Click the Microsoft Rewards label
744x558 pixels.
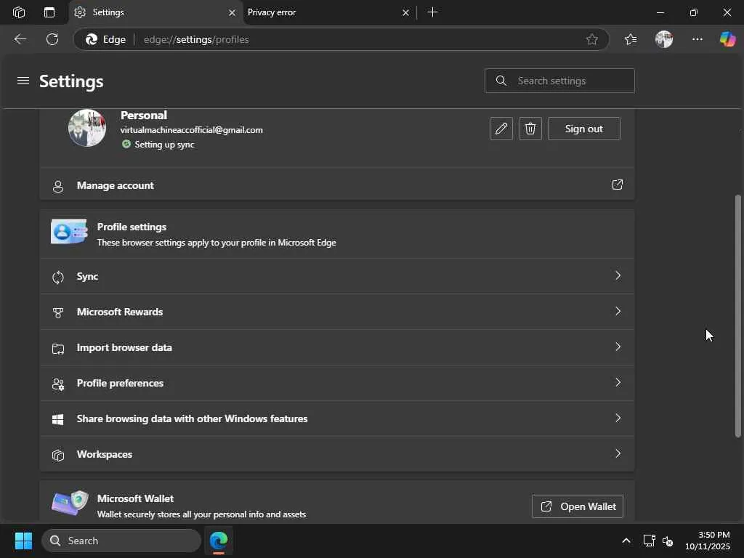point(120,312)
